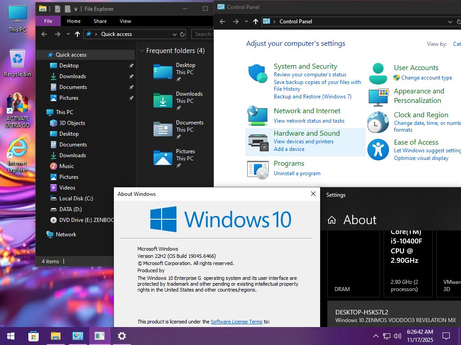Close the About Windows dialog
Screen dimensions: 461x345
pyautogui.click(x=313, y=194)
